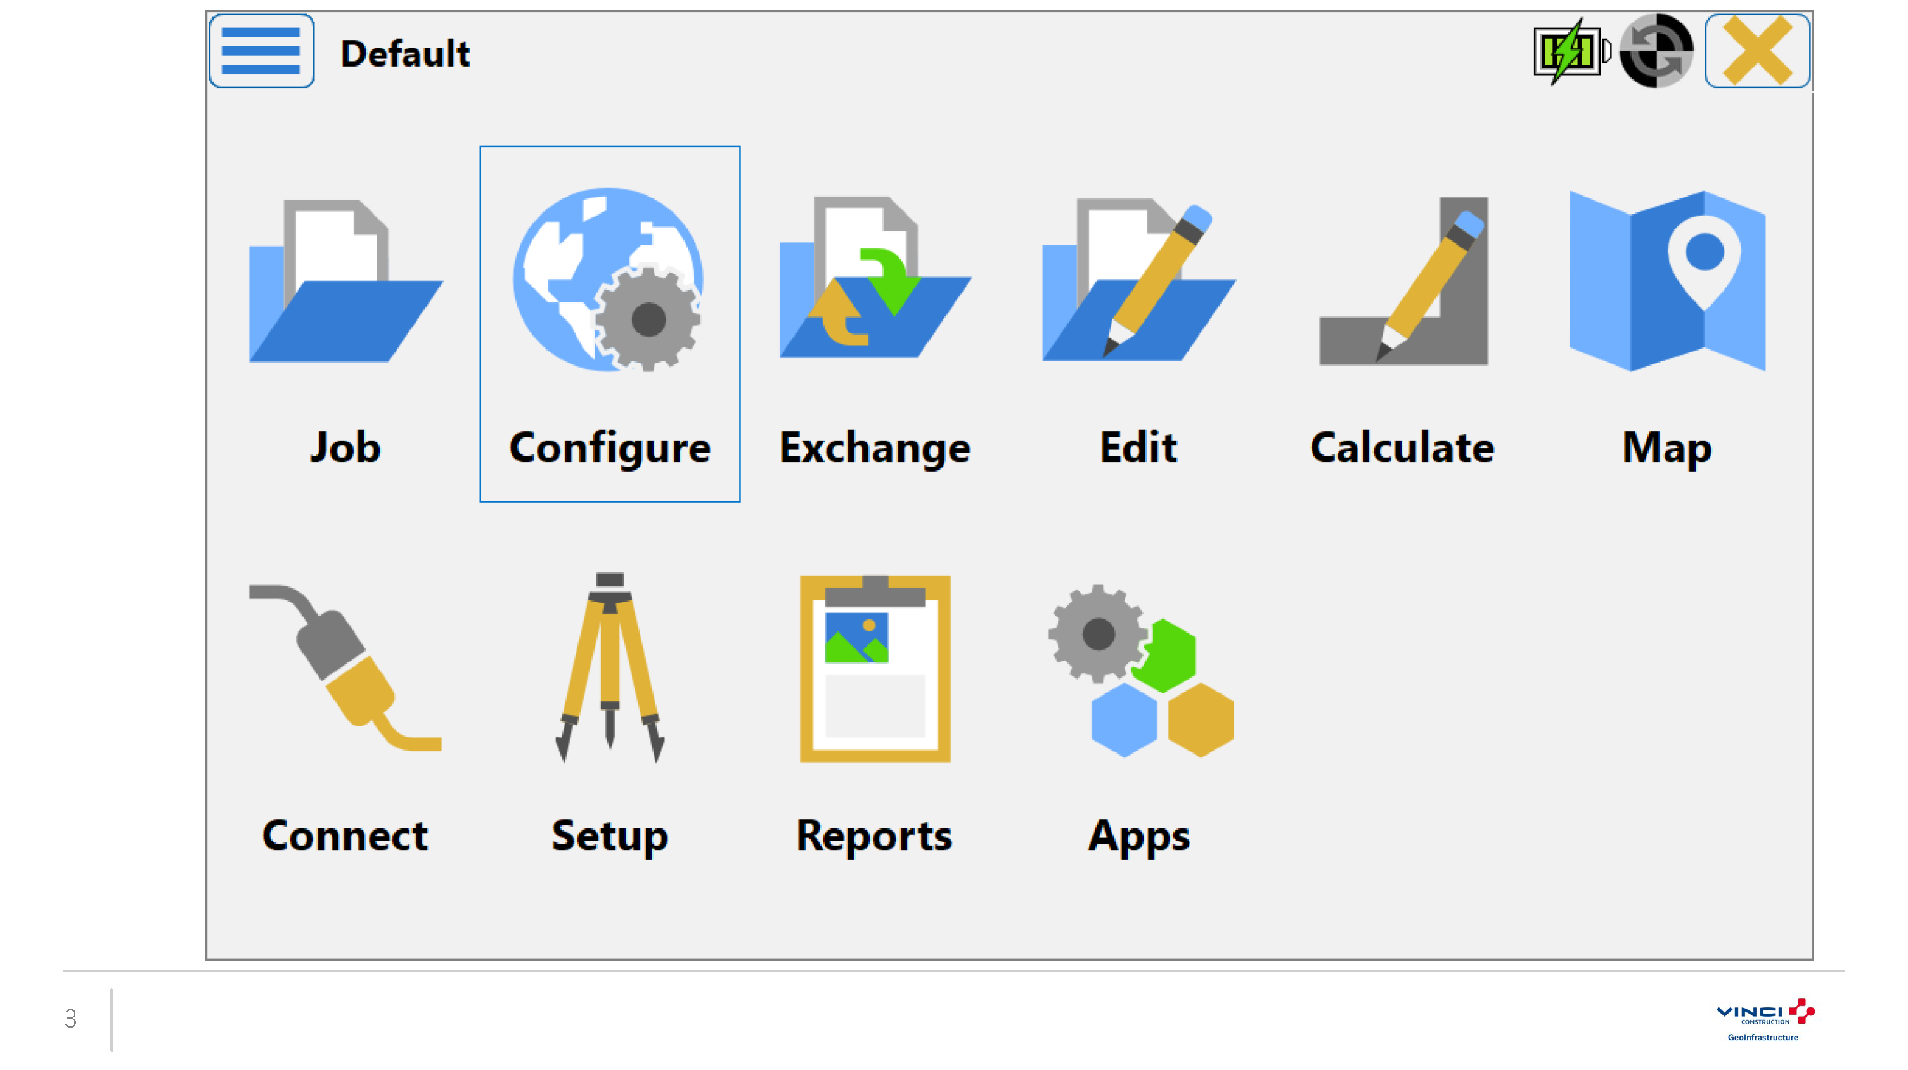Viewport: 1908px width, 1070px height.
Task: Click the Setup label
Action: pyautogui.click(x=610, y=837)
